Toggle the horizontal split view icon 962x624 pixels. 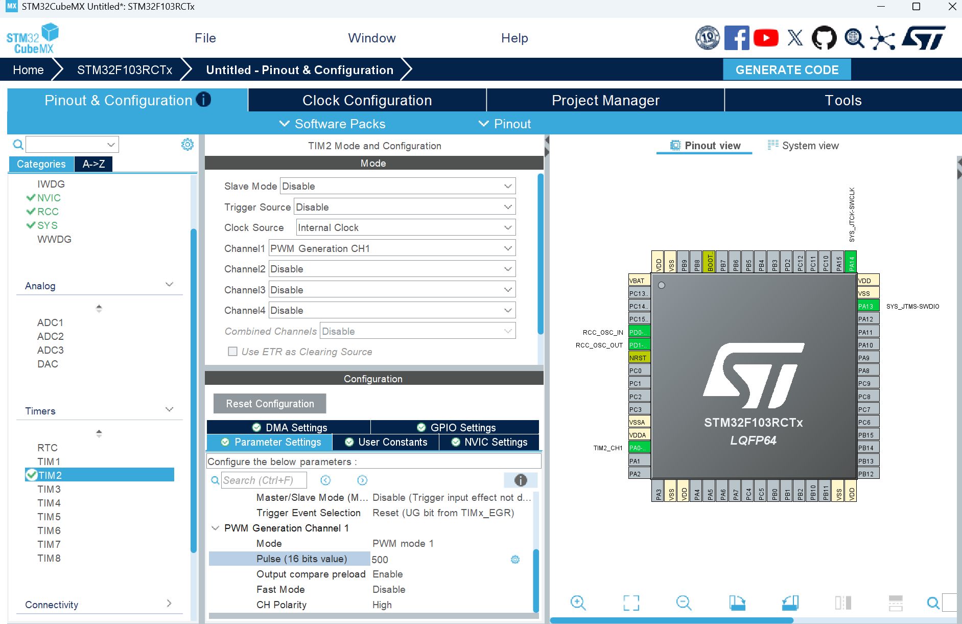tap(896, 603)
